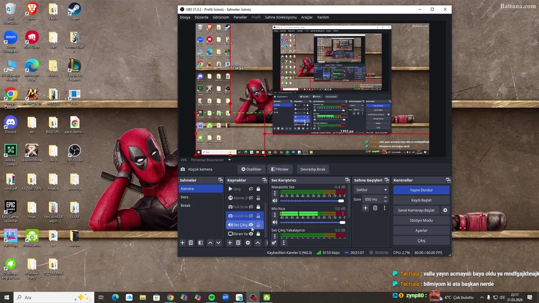Enable Stüdyo Modu
Screen dimensions: 539x303
[x=421, y=220]
